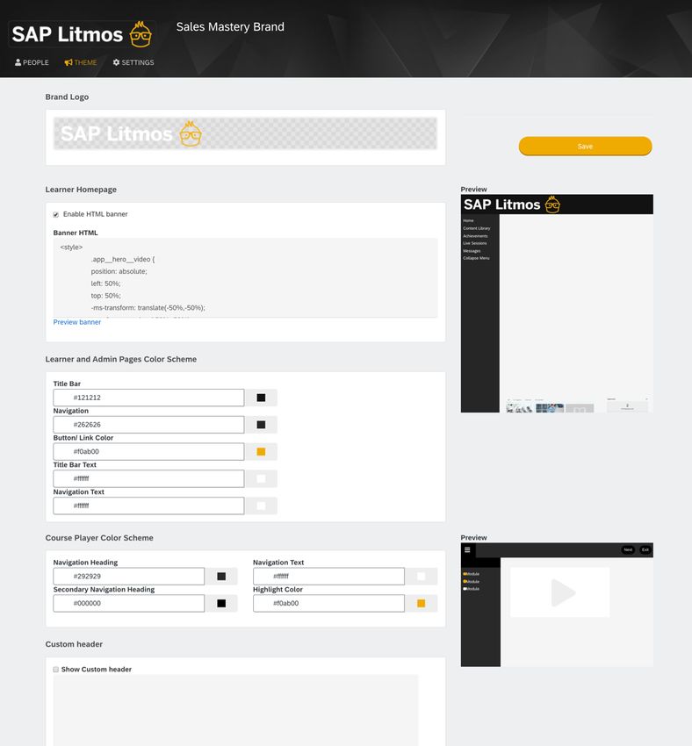Click the Save button

tap(585, 146)
